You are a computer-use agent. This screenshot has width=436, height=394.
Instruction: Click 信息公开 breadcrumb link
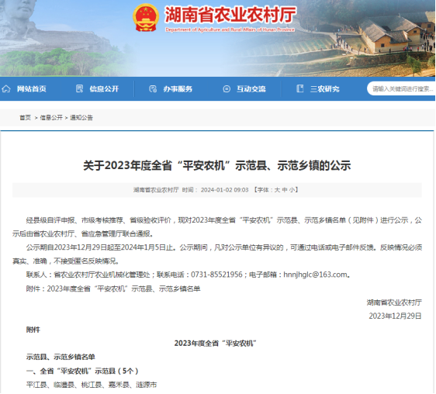[51, 118]
